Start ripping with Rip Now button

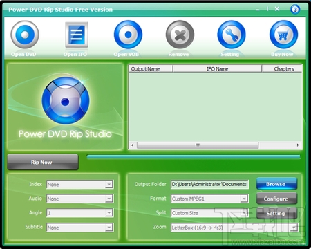coord(43,162)
